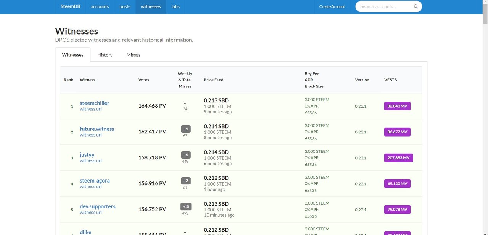The image size is (488, 235).
Task: Click the search magnifier icon
Action: pyautogui.click(x=416, y=6)
